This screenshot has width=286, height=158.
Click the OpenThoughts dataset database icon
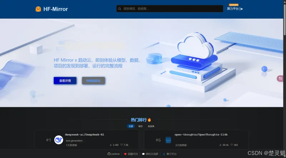[168, 140]
